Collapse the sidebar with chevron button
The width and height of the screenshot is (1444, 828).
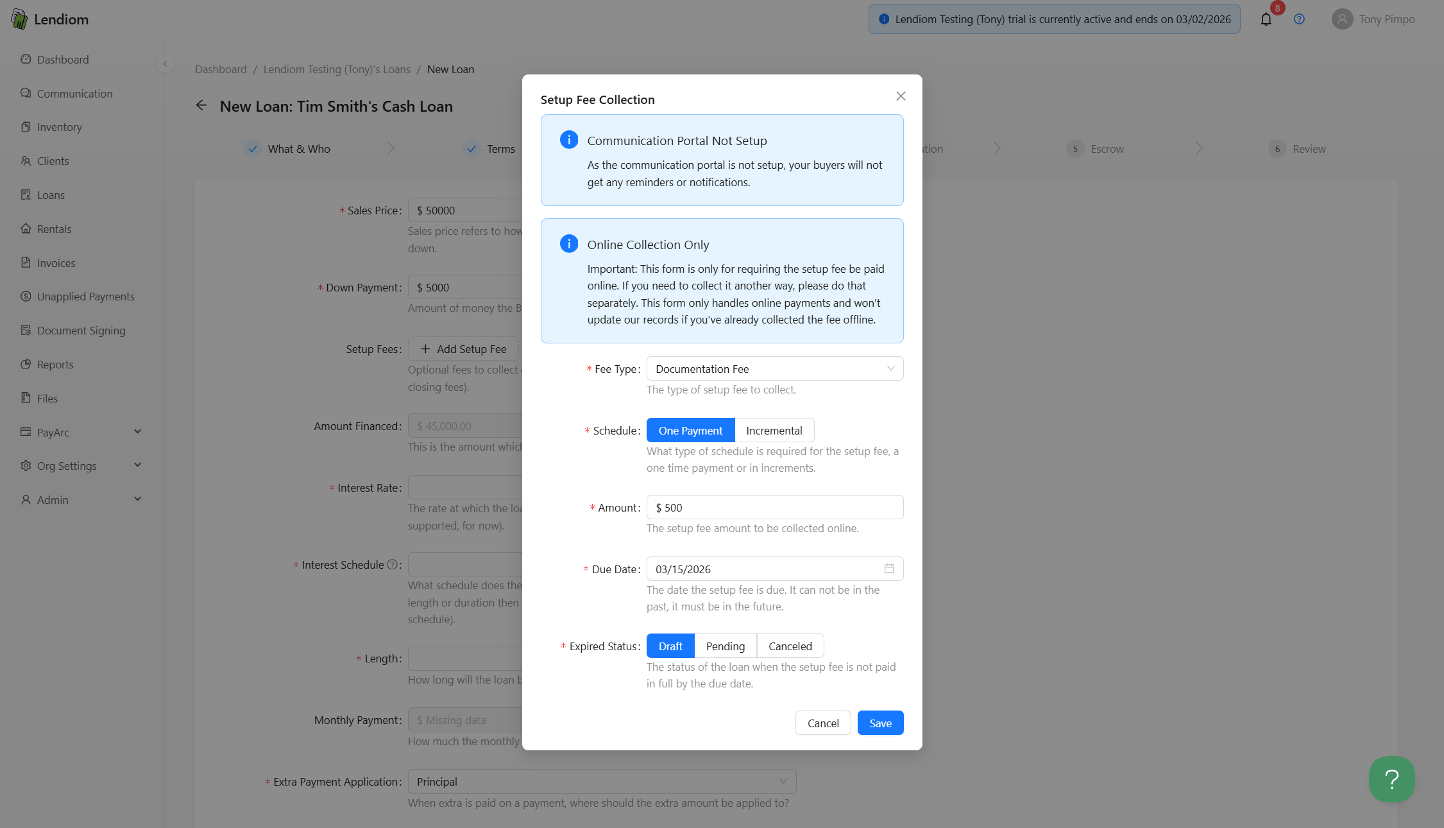pyautogui.click(x=166, y=64)
